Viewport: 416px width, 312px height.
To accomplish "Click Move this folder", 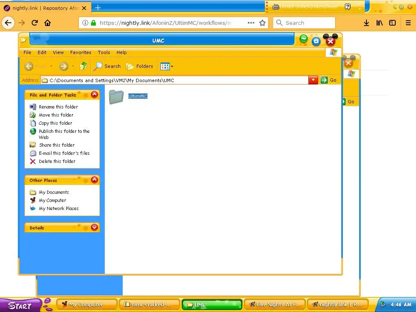I will click(x=56, y=115).
